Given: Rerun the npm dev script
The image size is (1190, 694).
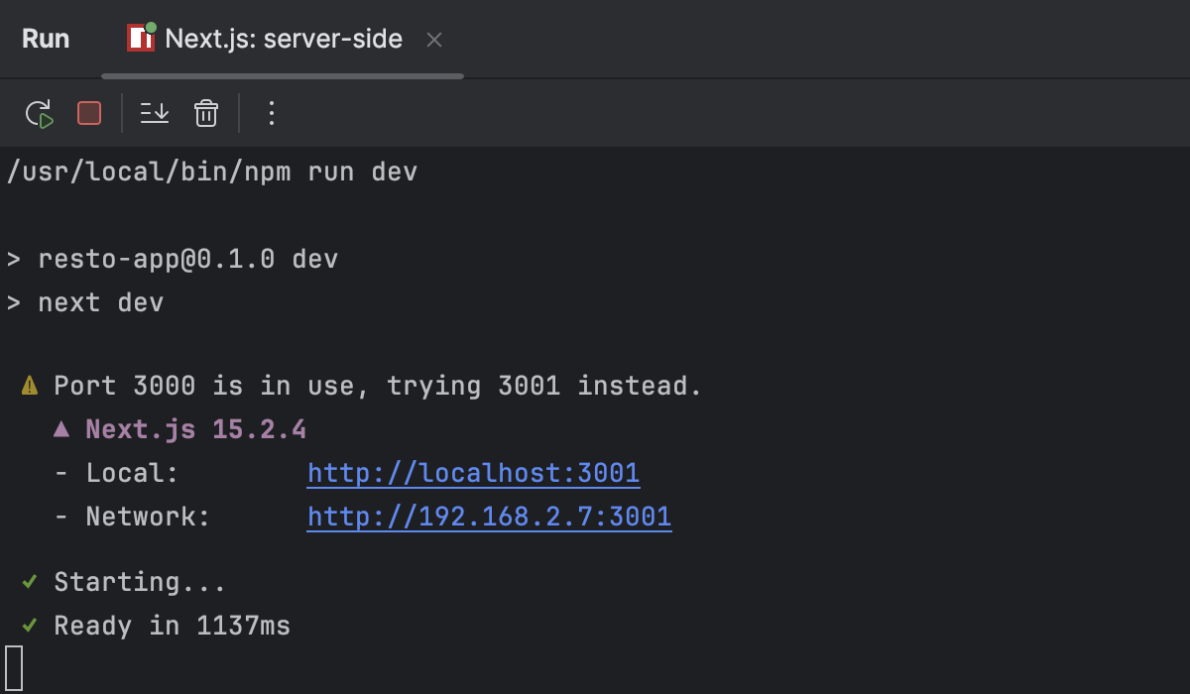Looking at the screenshot, I should tap(40, 113).
